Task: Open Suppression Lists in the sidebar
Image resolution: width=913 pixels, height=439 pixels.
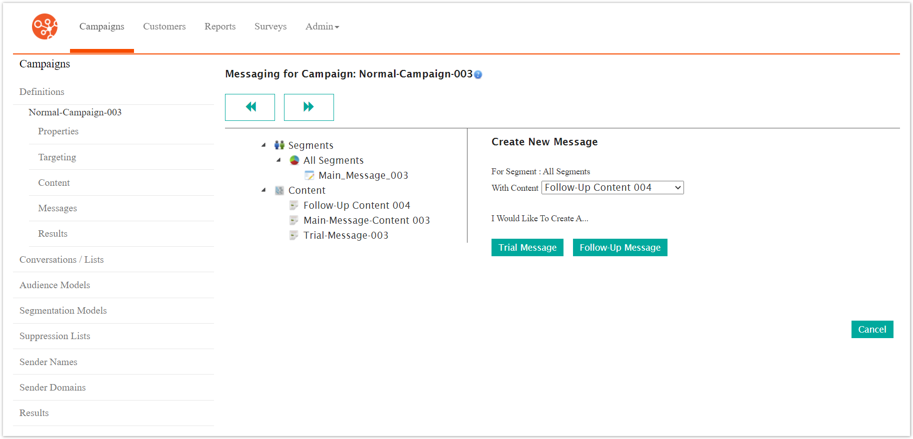Action: pyautogui.click(x=55, y=336)
